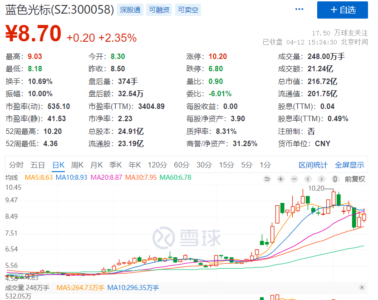Click the 成交量 MA10:296.35万手 label

[133, 288]
